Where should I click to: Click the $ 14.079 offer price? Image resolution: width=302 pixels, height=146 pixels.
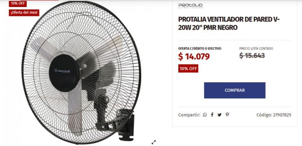coord(194,56)
